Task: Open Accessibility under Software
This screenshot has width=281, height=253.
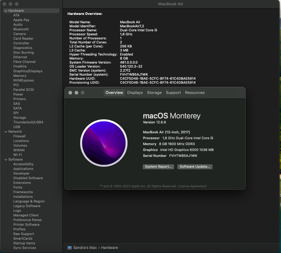Action: pos(23,164)
